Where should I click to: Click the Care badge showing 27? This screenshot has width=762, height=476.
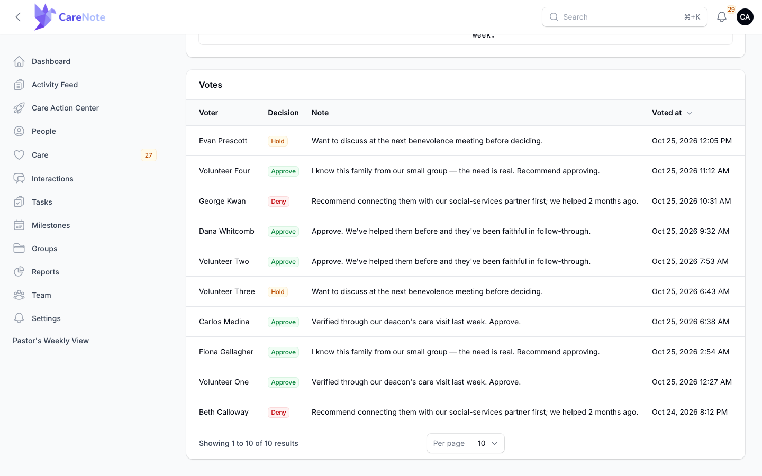149,155
